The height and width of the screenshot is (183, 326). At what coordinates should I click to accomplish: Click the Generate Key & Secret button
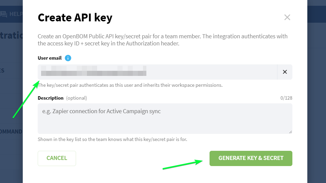click(251, 158)
